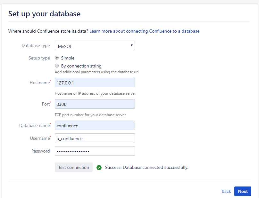Click the Hostname or IP address hint text
The image size is (259, 198).
point(95,93)
